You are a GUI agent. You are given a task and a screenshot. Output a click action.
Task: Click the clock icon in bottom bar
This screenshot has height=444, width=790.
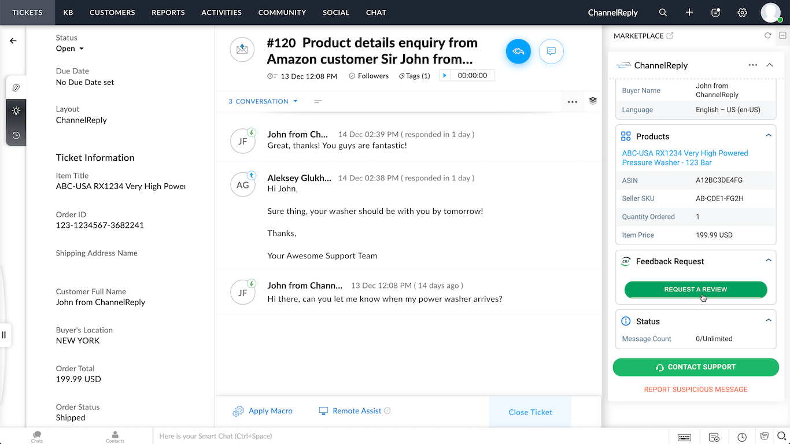point(742,436)
